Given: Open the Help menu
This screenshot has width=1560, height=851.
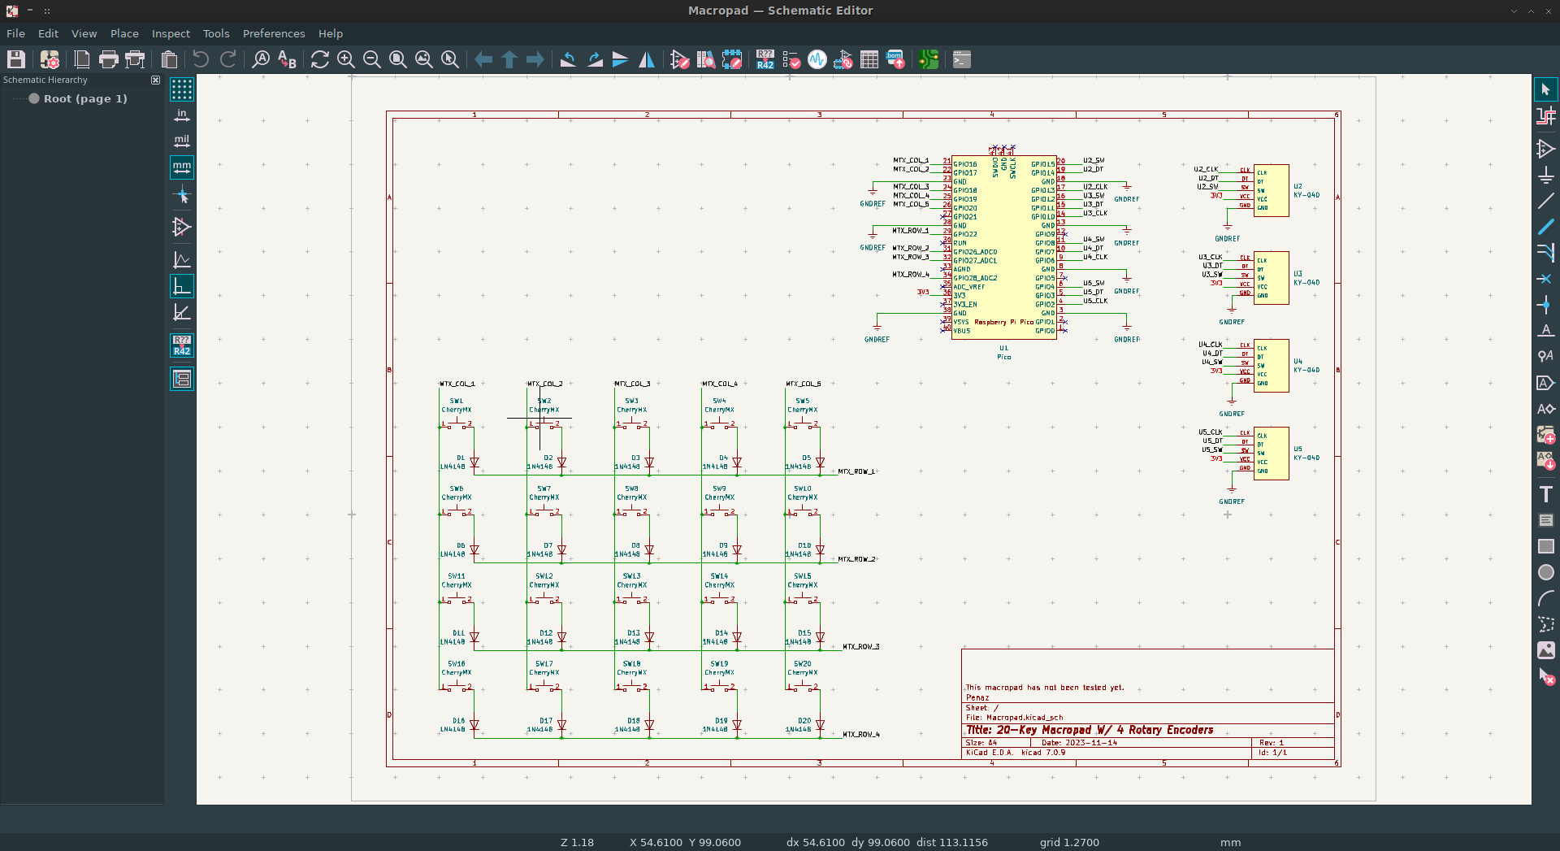Looking at the screenshot, I should pos(331,33).
